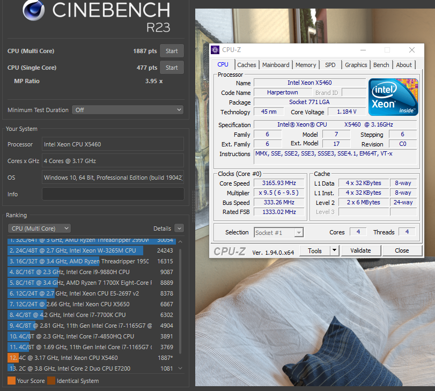Switch to the Mainboard tab in CPU-Z
Image resolution: width=435 pixels, height=391 pixels.
[x=276, y=65]
